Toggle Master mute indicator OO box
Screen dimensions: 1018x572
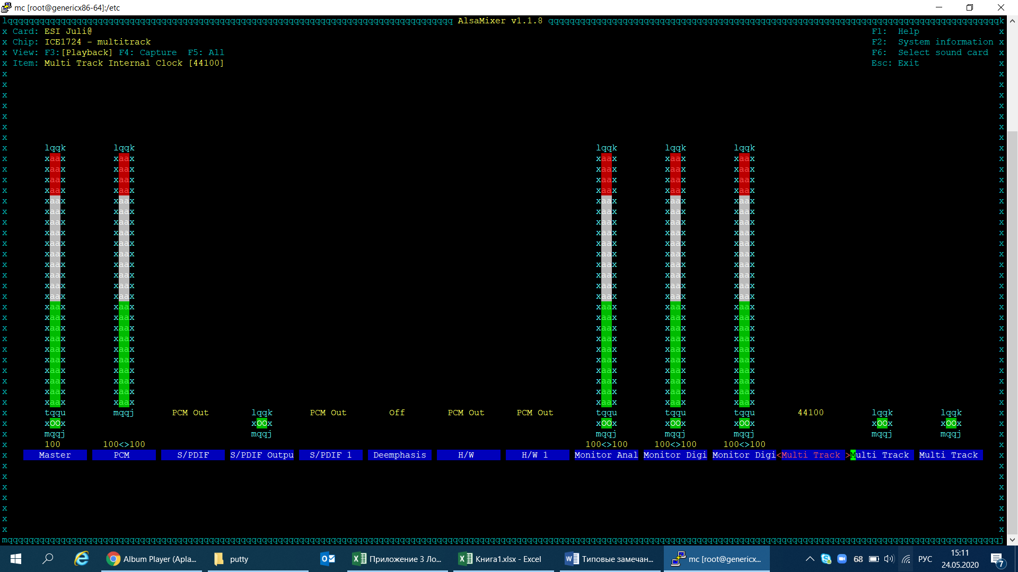[55, 423]
